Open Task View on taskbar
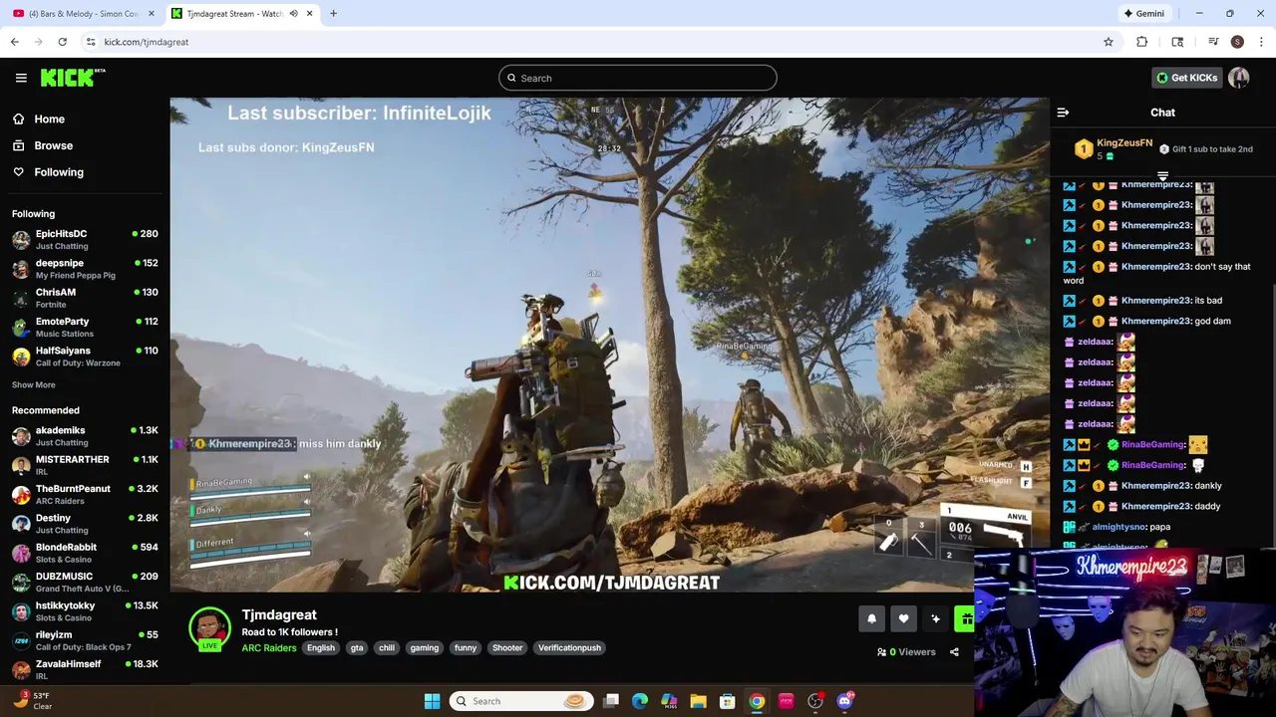1276x717 pixels. [x=611, y=701]
